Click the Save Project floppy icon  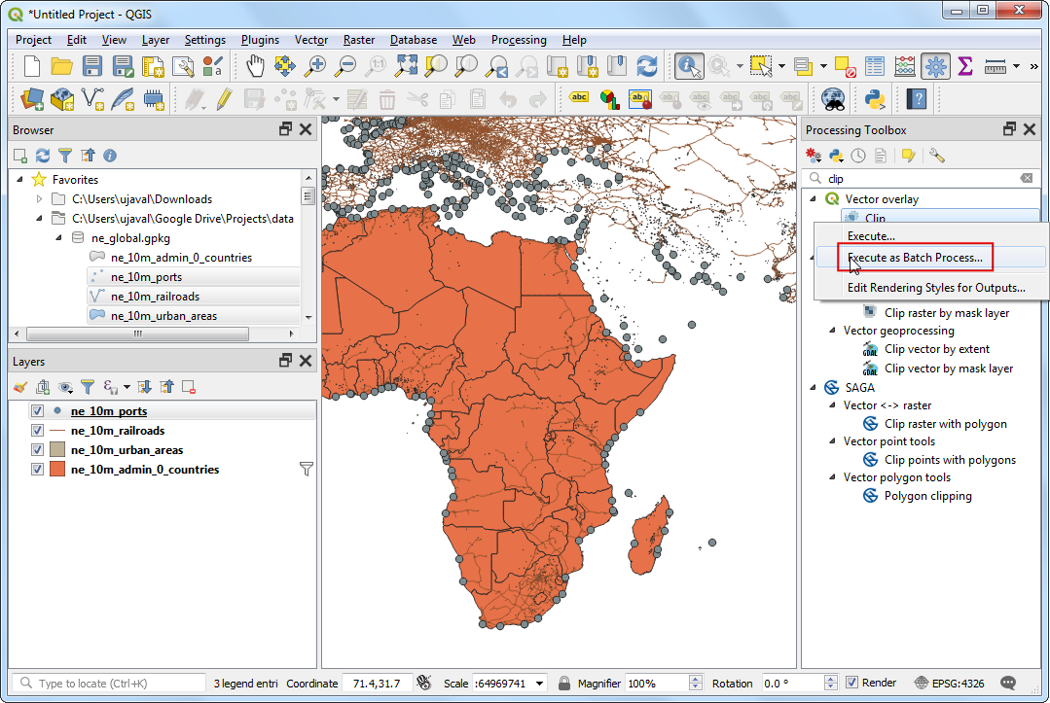point(92,66)
